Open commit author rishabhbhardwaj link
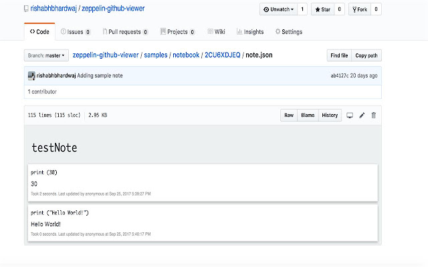 coord(56,75)
